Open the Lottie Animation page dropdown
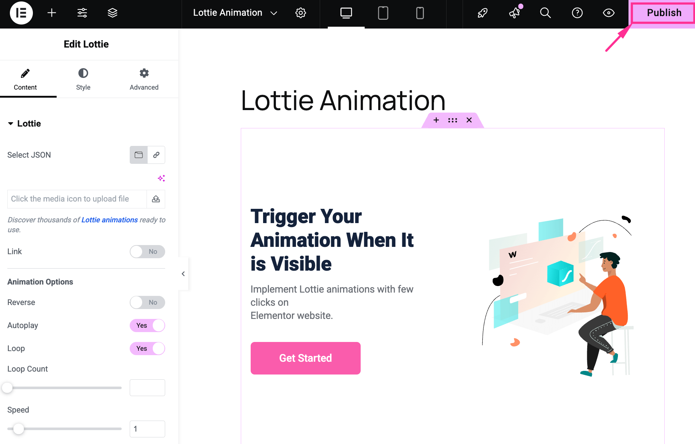The image size is (695, 444). pos(273,13)
